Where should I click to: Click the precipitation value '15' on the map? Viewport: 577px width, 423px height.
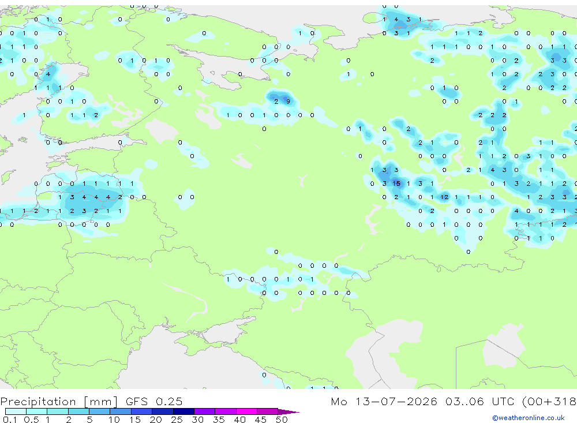(x=396, y=184)
